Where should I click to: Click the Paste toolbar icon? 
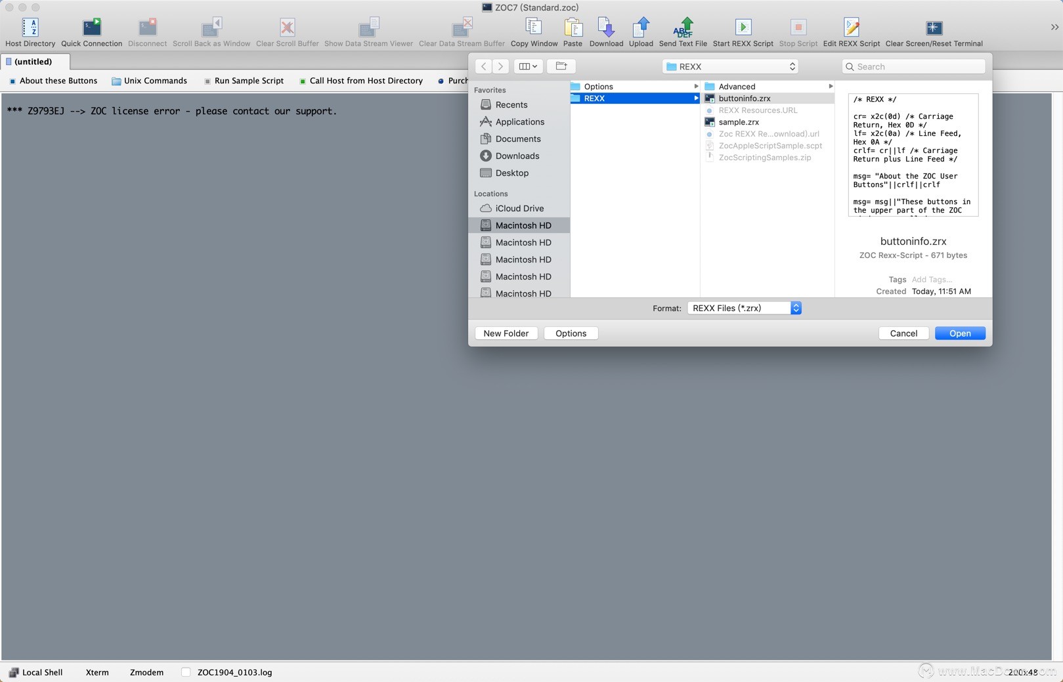coord(573,27)
